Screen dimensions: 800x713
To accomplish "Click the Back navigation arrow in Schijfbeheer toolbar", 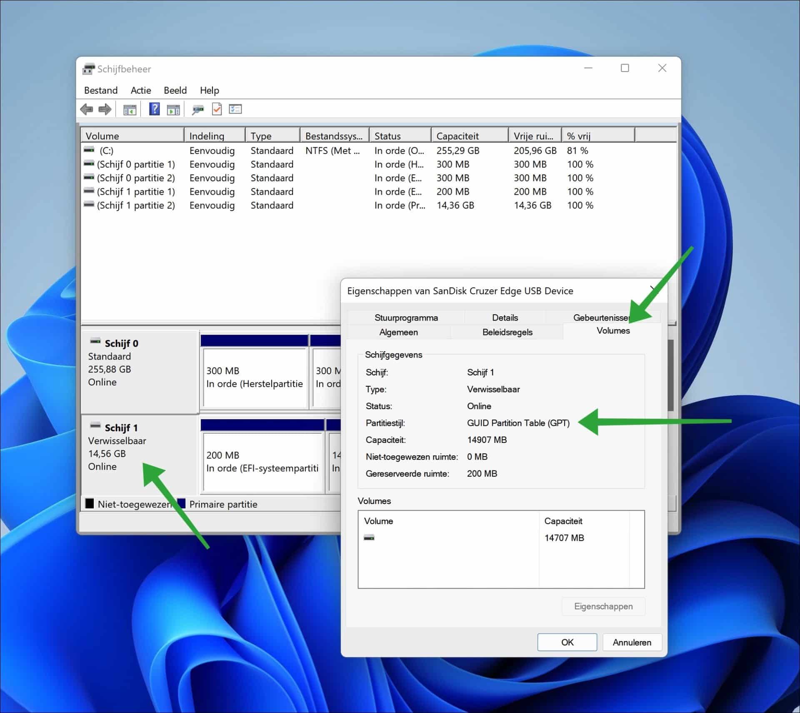I will tap(87, 109).
